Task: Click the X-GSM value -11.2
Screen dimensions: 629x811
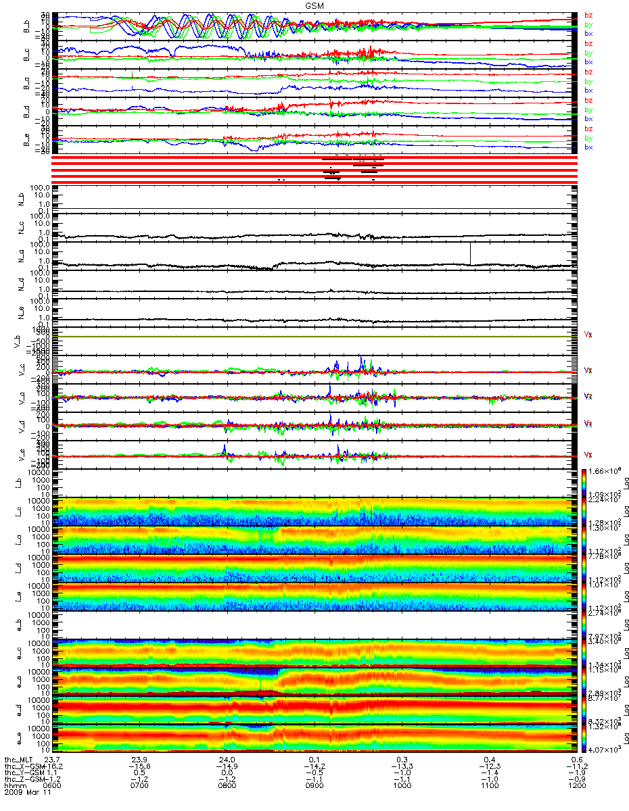Action: coord(577,767)
